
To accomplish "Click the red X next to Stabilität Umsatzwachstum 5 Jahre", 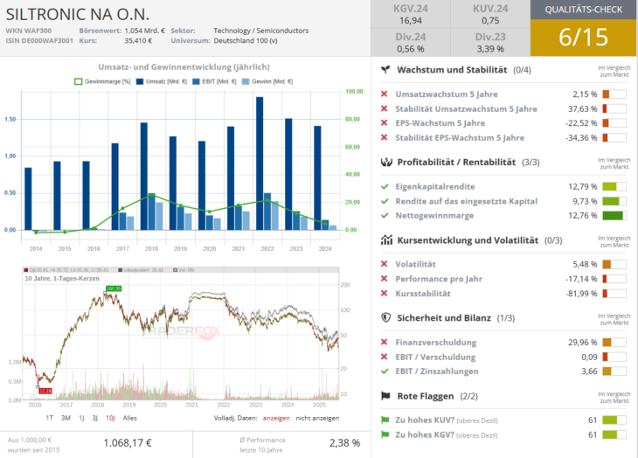I will (384, 108).
